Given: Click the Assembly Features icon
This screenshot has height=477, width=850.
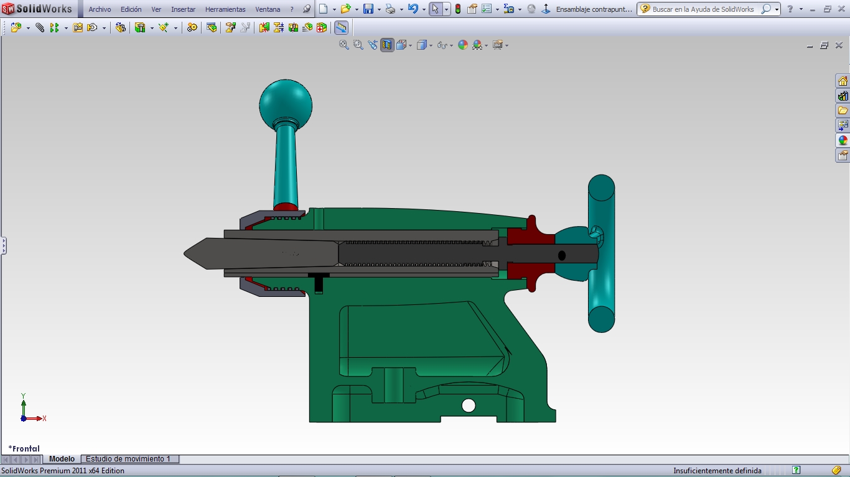Looking at the screenshot, I should pyautogui.click(x=140, y=28).
